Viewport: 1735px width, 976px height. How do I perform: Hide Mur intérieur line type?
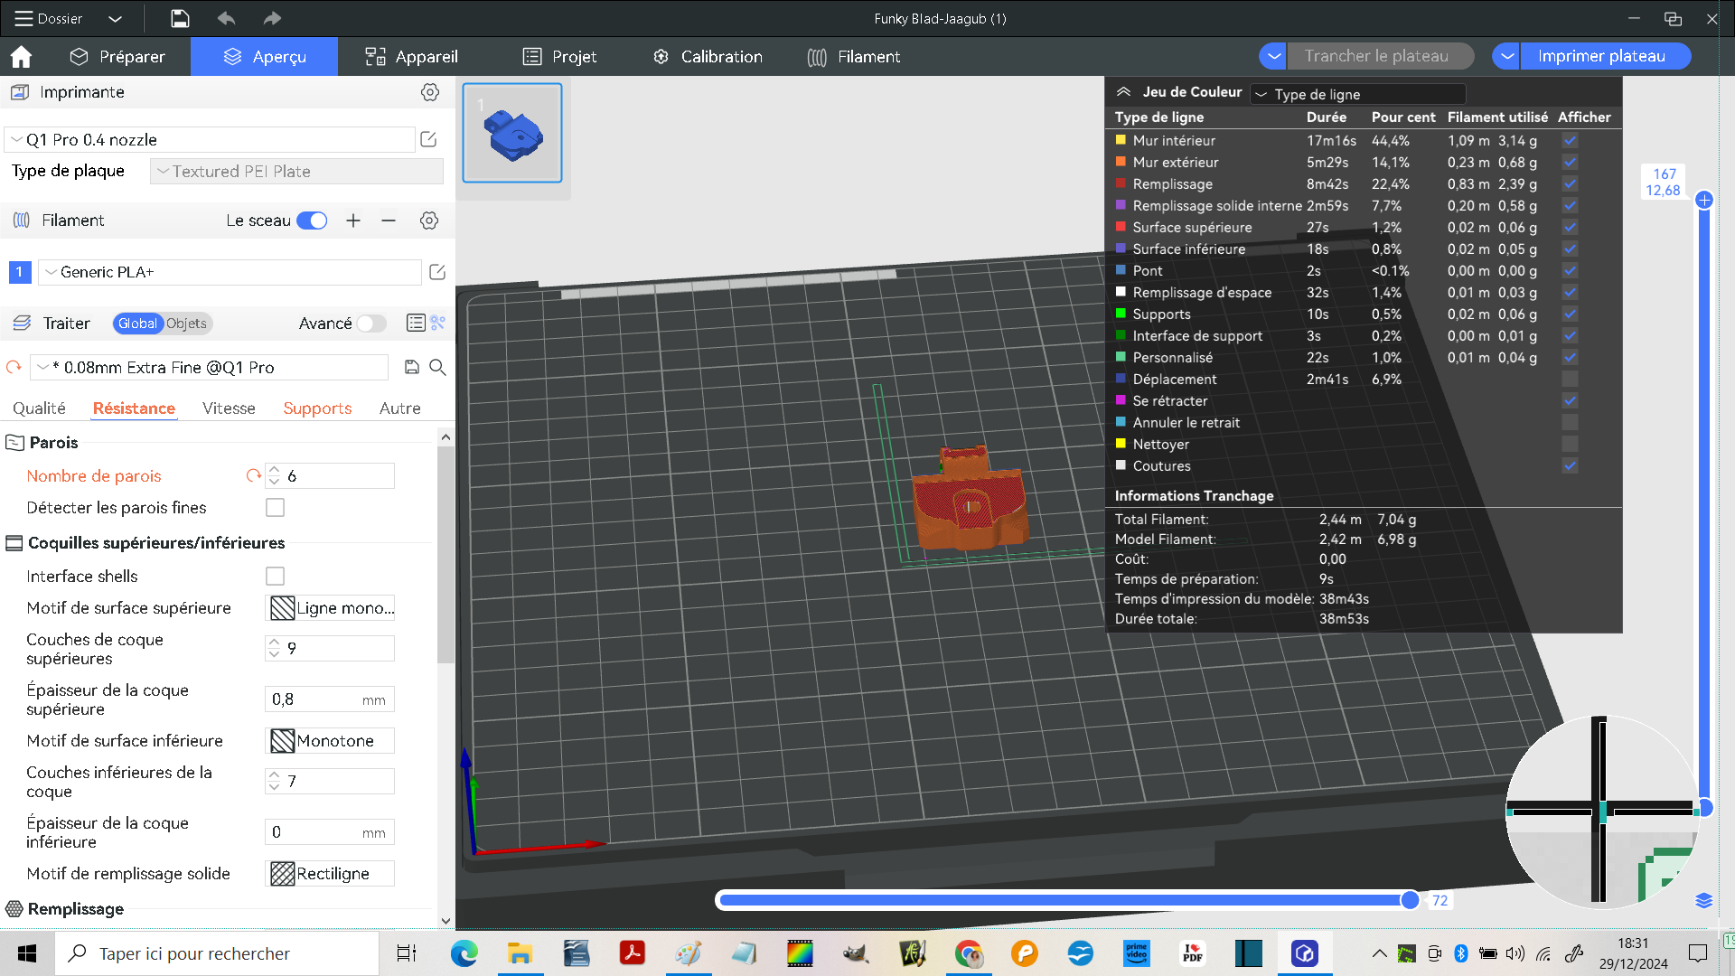point(1570,141)
